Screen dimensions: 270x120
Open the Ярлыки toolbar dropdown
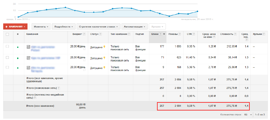pos(157,27)
